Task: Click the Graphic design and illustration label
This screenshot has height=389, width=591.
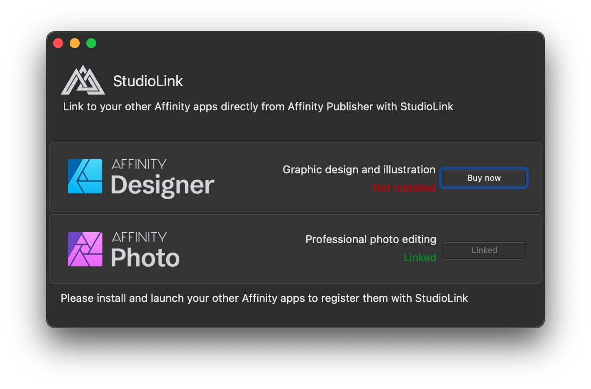Action: 359,169
